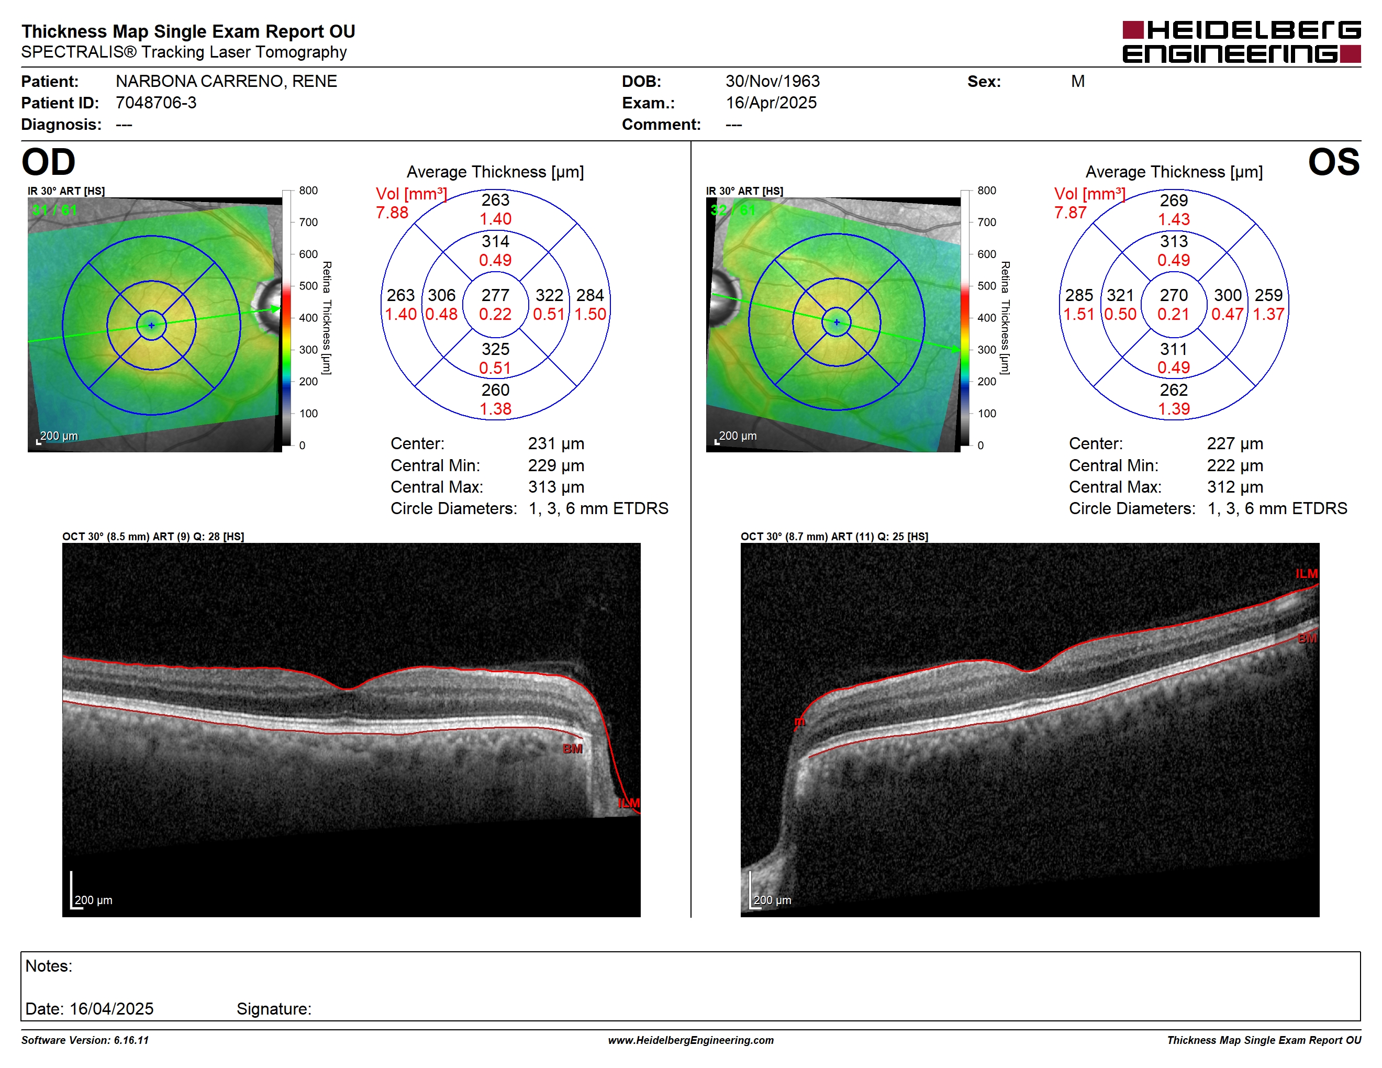Click OS outer superior thickness 269
This screenshot has height=1068, width=1382.
click(x=1173, y=201)
